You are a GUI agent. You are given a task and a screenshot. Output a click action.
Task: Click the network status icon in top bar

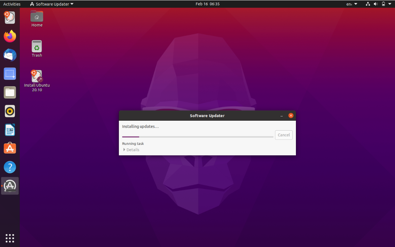pyautogui.click(x=368, y=4)
